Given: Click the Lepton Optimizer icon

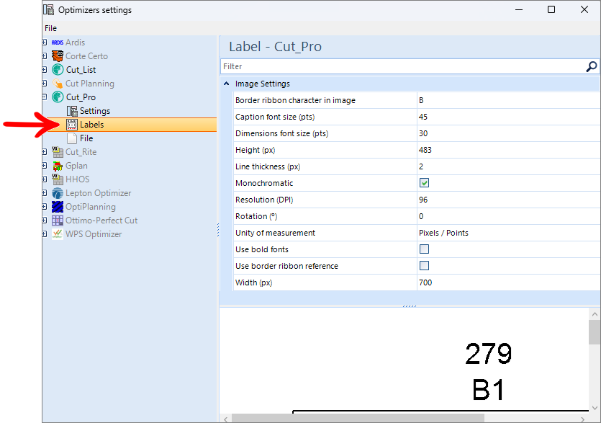Looking at the screenshot, I should [58, 193].
